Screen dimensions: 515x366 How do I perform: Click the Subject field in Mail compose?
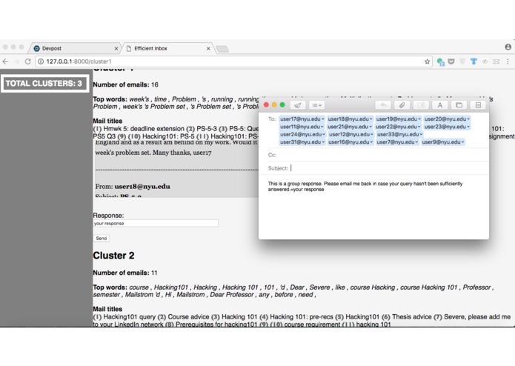tap(388, 168)
